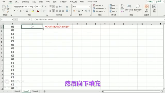Toggle bold formatting

point(15,11)
